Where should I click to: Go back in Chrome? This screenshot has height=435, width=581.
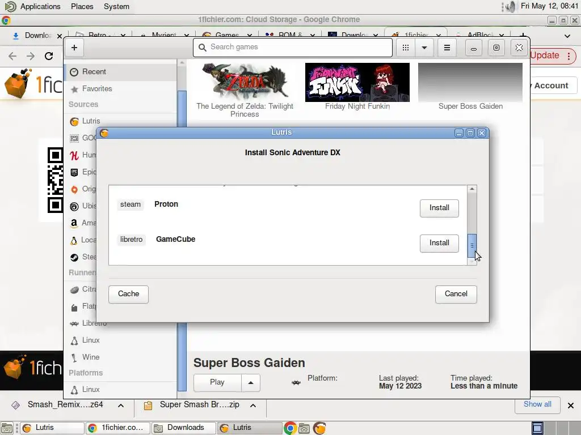click(12, 56)
